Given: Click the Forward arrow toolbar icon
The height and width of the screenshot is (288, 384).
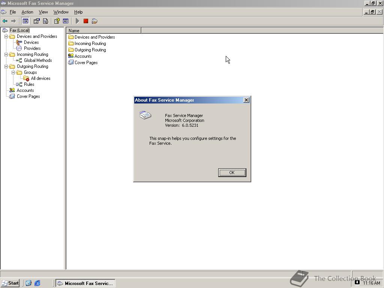Looking at the screenshot, I should 13,21.
